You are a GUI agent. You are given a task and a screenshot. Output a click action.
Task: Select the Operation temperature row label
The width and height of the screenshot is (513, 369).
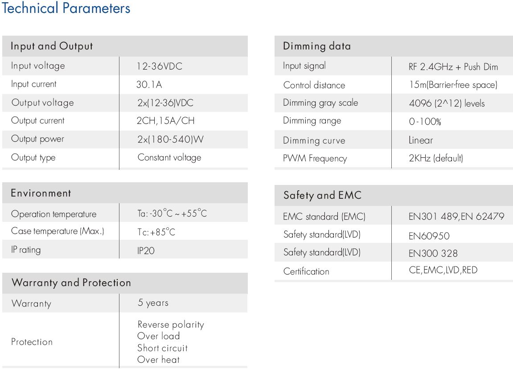tap(53, 214)
